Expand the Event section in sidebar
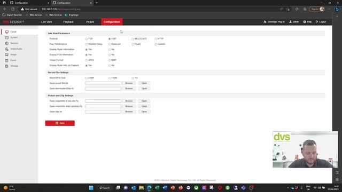This screenshot has height=192, width=342. (x=13, y=60)
